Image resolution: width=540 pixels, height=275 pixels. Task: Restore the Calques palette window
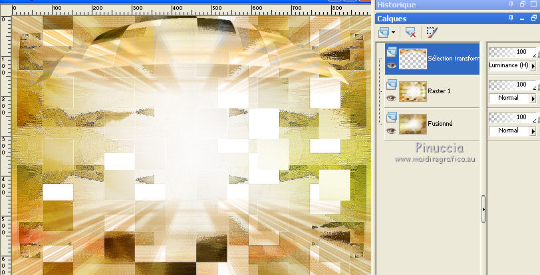pyautogui.click(x=534, y=18)
